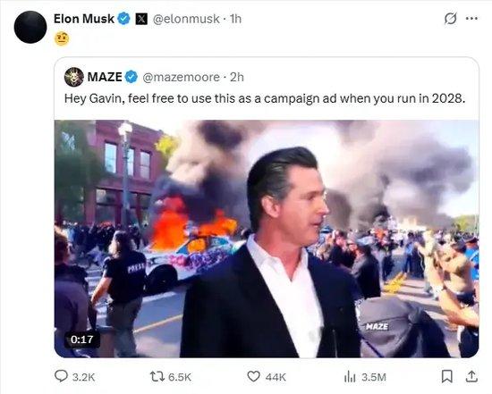Screen dimensions: 492x394
Task: Click the MAZE verified checkmark badge
Action: tap(131, 77)
